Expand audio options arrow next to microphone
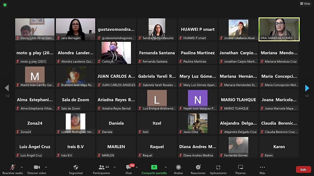The image size is (314, 176). coord(22,167)
